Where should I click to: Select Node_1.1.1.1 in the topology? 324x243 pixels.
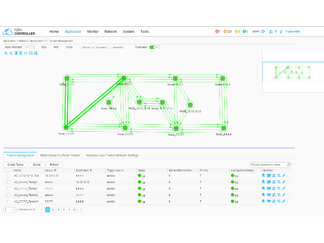67,78
